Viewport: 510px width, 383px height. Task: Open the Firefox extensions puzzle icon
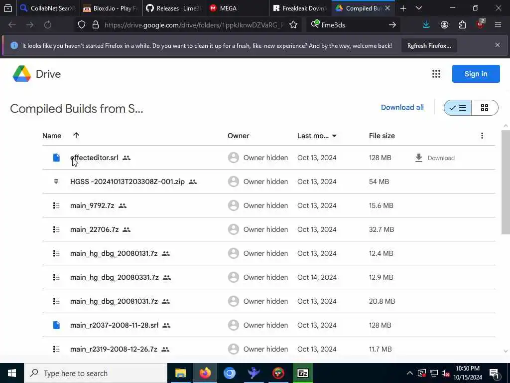coord(462,25)
